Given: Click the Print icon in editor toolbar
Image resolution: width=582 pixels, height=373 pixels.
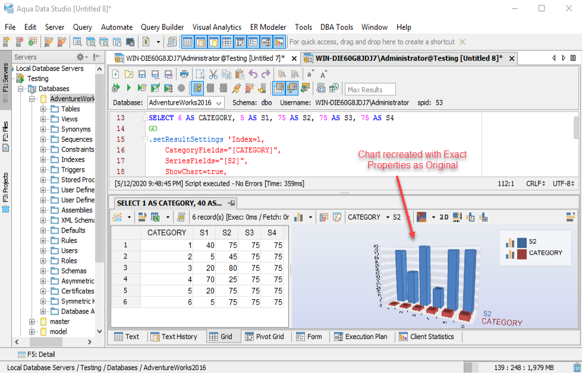Looking at the screenshot, I should [184, 74].
